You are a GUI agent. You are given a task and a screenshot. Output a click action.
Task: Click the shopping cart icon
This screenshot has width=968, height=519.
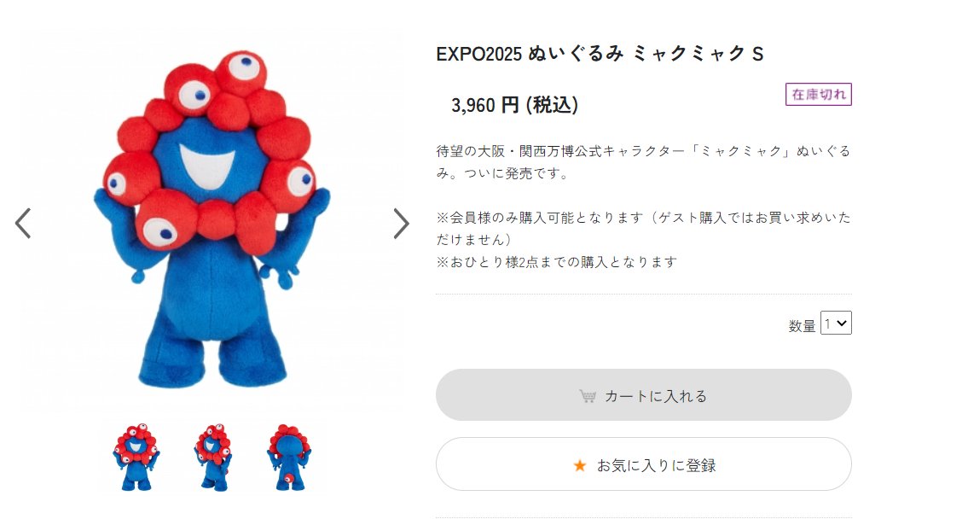tap(587, 396)
